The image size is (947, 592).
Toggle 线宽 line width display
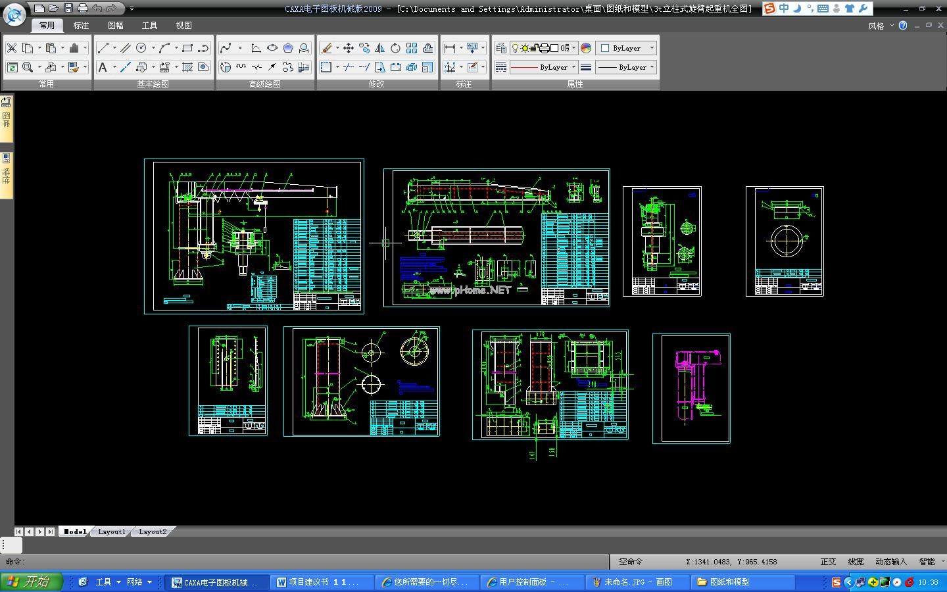(856, 562)
